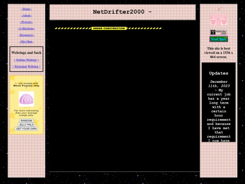
Task: Click the RANDOM jelly button
Action: tap(26, 121)
